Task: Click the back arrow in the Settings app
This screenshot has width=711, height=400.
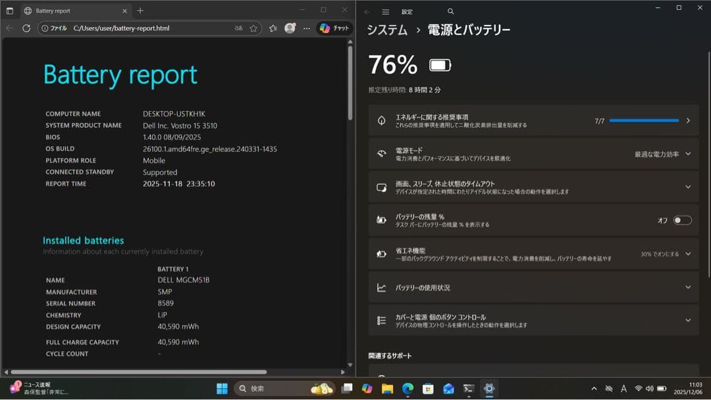Action: 367,12
